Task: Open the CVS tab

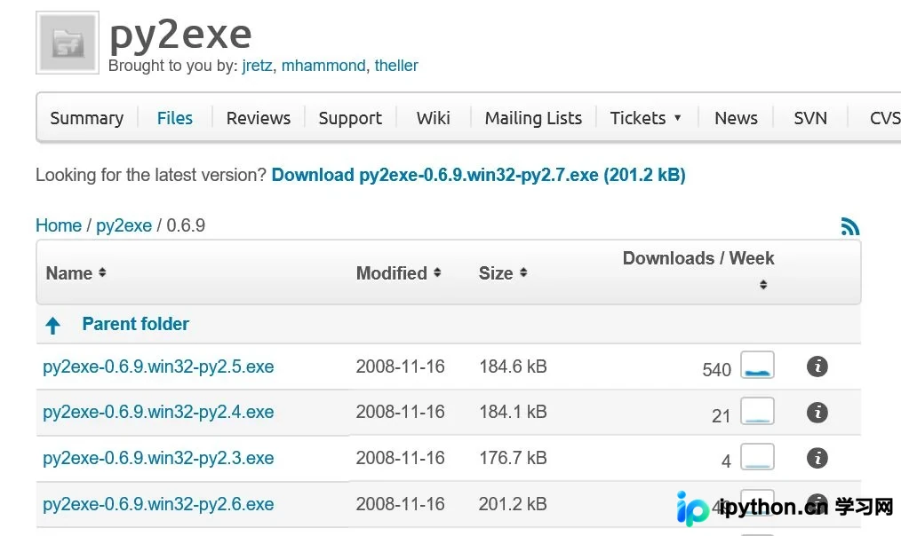Action: point(885,118)
